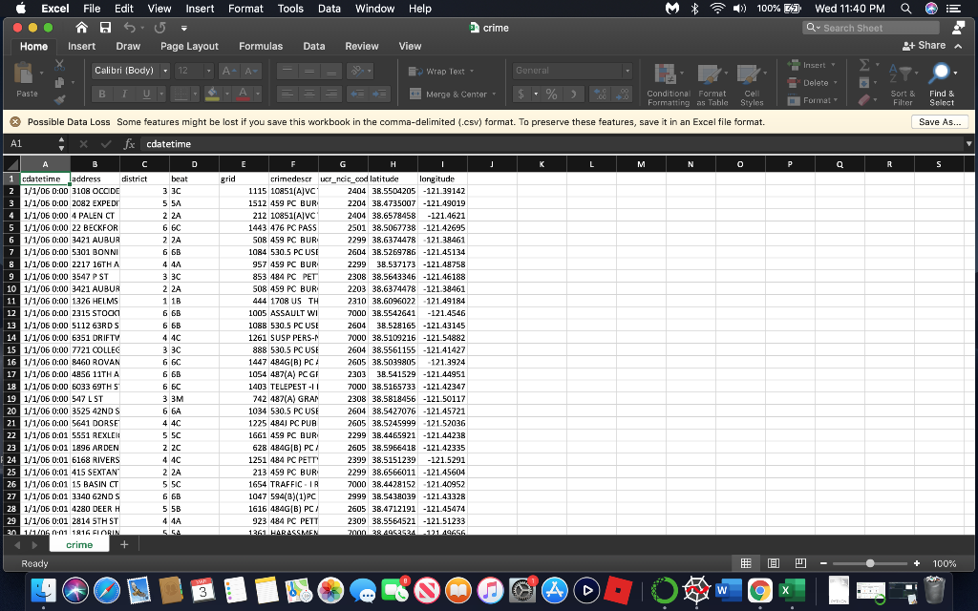Screen dimensions: 978x611
Task: Click the AutoSum sigma icon
Action: click(864, 63)
